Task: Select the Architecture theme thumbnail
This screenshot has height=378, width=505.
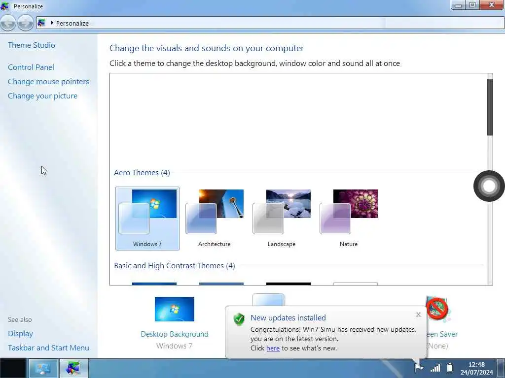Action: tap(215, 219)
